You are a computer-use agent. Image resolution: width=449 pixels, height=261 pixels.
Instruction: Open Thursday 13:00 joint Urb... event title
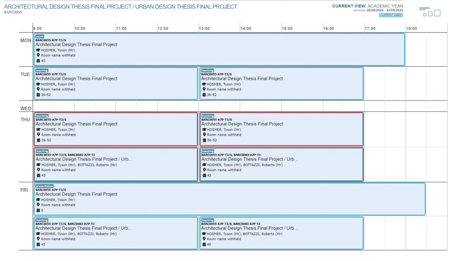tap(249, 159)
